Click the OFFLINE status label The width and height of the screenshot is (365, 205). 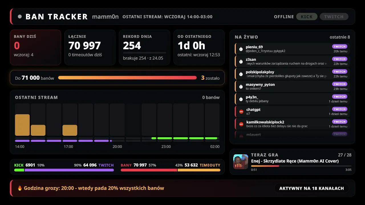(284, 17)
